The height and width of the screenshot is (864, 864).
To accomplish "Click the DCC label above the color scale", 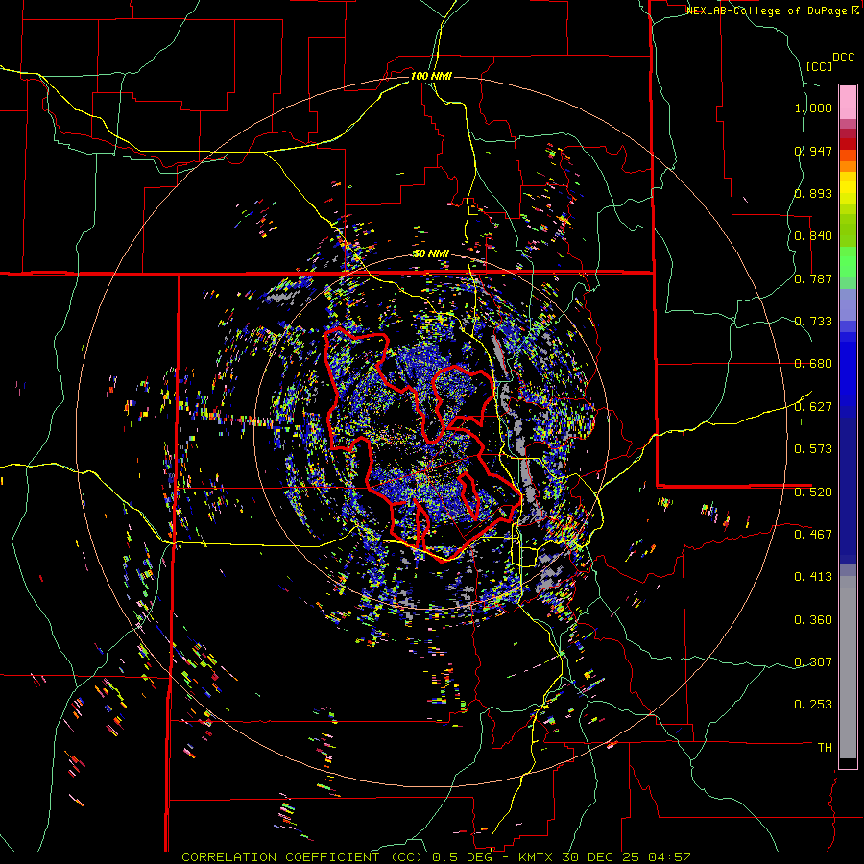I will [843, 58].
